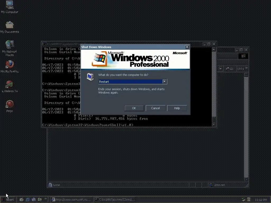Viewport: 271px width, 203px height.
Task: Launch Internet Explorer from Quick Launch
Action: 28,200
